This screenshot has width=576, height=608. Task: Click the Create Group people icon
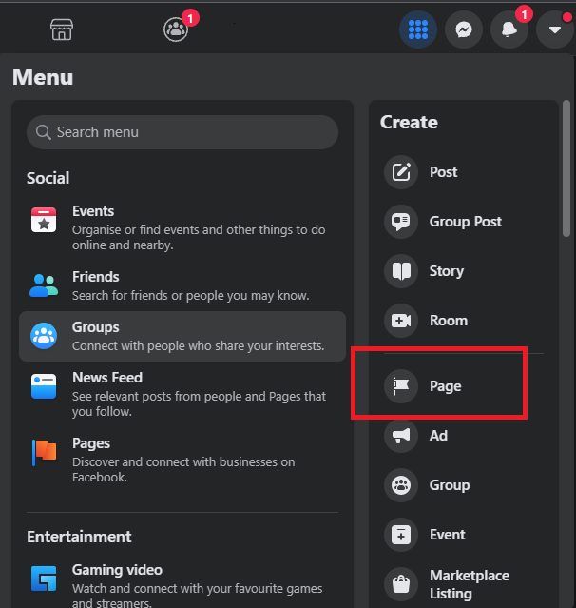click(401, 485)
